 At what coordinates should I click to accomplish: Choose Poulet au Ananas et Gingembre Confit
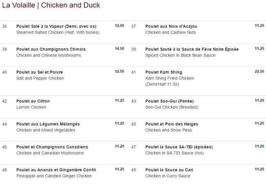(x=56, y=170)
